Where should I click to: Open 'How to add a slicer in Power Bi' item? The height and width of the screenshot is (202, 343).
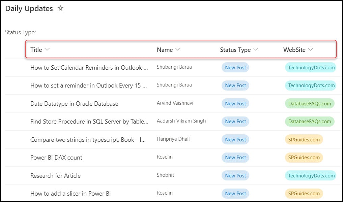(x=70, y=194)
